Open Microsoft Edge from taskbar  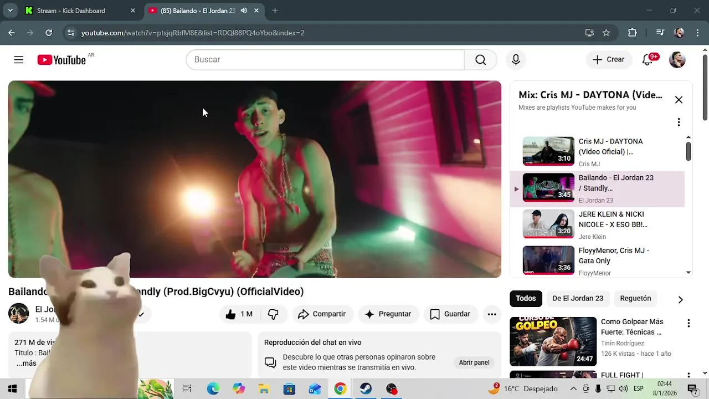213,389
